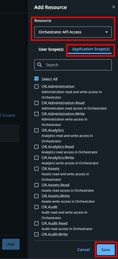This screenshot has width=118, height=259.
Task: Check the OR.Audit.Read scope
Action: (x=36, y=223)
